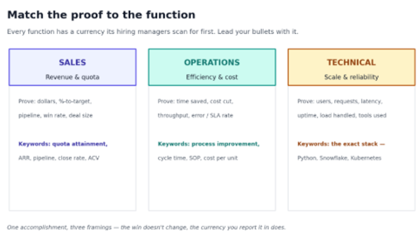Click 'cycle time, SOP, cost per unit' text

(198, 158)
